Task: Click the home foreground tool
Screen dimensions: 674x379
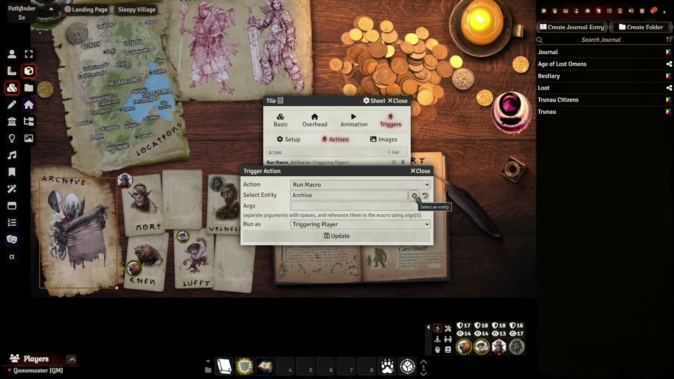Action: pos(29,105)
